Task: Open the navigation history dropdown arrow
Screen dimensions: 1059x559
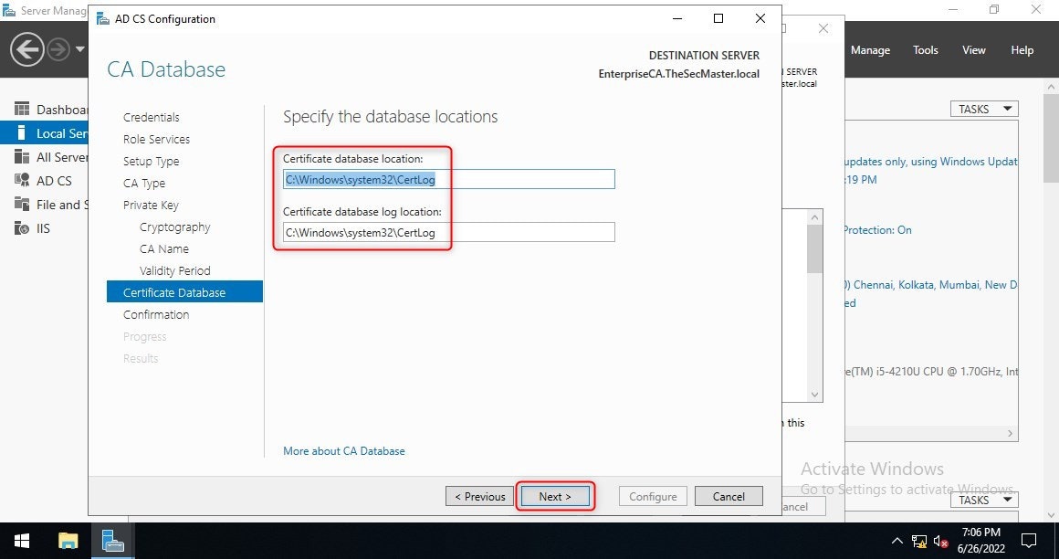Action: [79, 49]
